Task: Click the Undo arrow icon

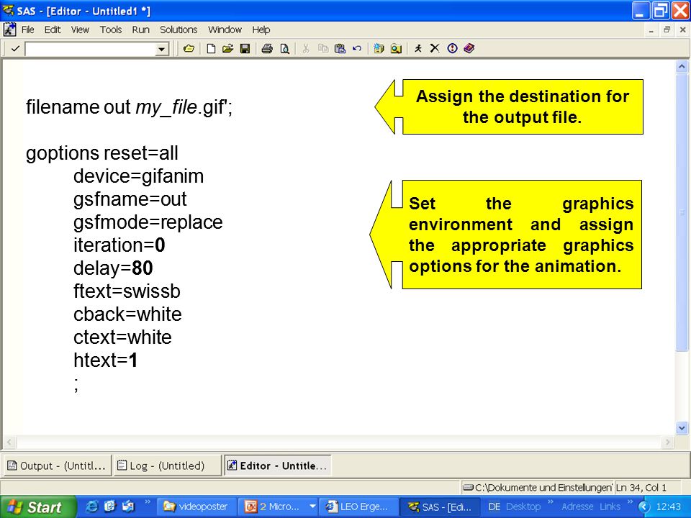Action: (x=357, y=48)
